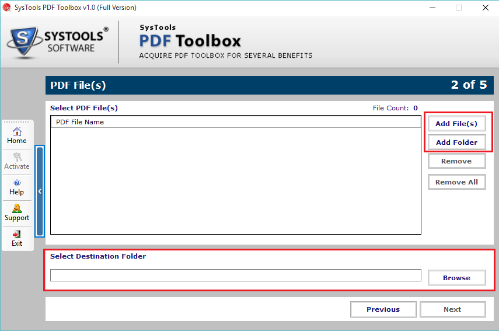Screen dimensions: 499x331
Task: Open Help from the sidebar
Action: click(x=16, y=187)
